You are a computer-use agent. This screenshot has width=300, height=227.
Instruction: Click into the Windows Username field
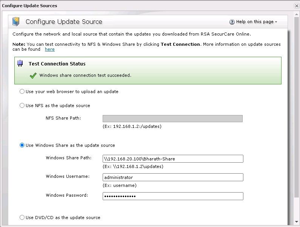pyautogui.click(x=173, y=177)
